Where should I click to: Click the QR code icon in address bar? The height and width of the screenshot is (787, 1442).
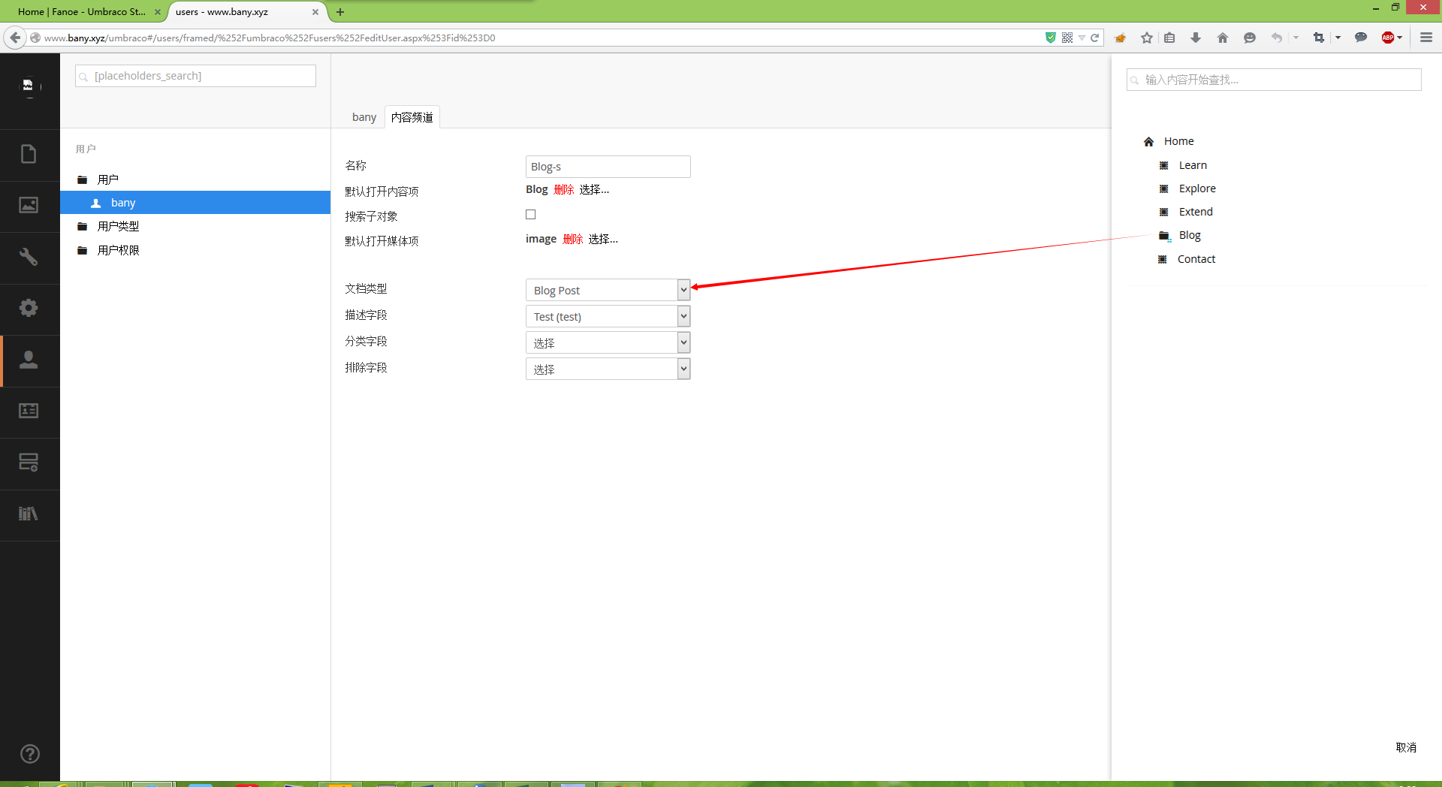pos(1067,38)
